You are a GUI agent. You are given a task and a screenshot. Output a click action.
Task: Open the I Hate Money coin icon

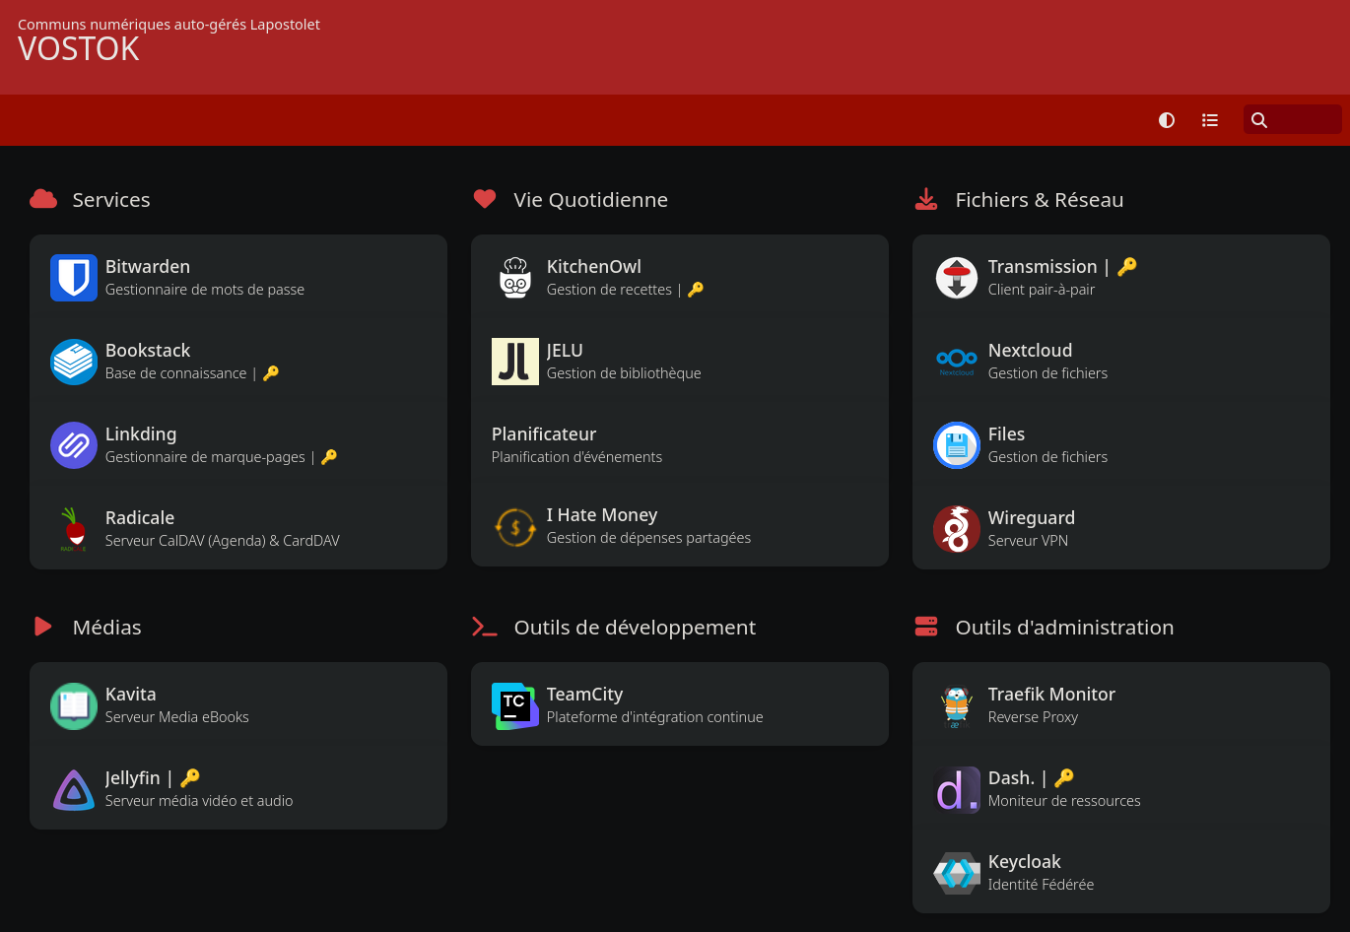pyautogui.click(x=515, y=526)
